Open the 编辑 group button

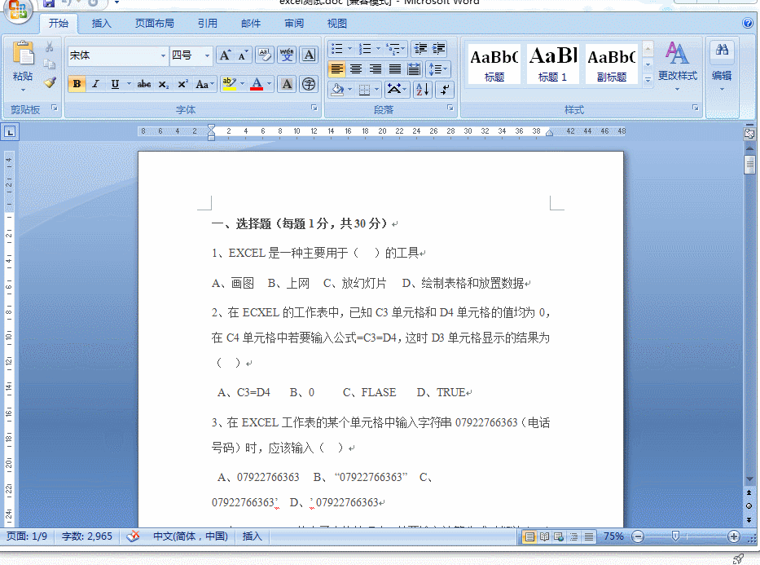pos(722,66)
